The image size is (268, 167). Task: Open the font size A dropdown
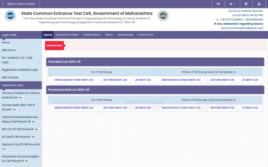[232, 4]
